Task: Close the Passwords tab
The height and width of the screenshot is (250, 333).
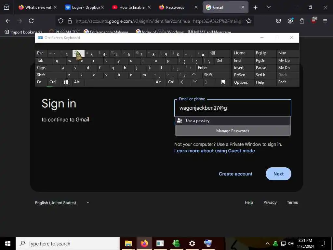Action: tap(196, 7)
